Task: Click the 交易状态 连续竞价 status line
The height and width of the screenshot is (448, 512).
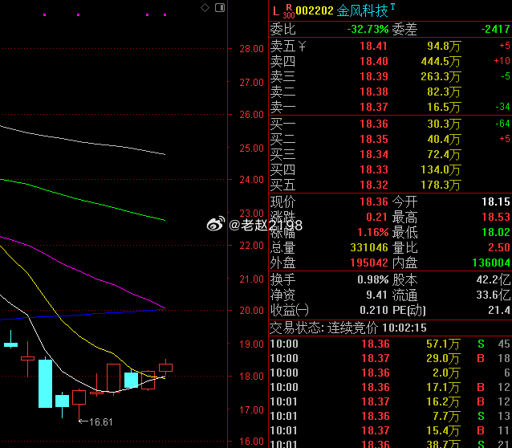Action: [348, 328]
